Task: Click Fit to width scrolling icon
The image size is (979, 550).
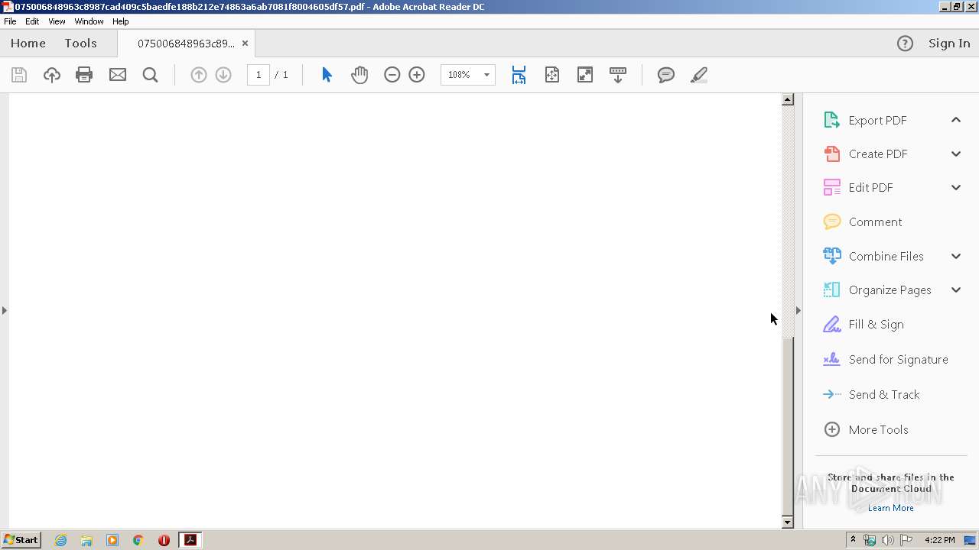Action: 519,75
